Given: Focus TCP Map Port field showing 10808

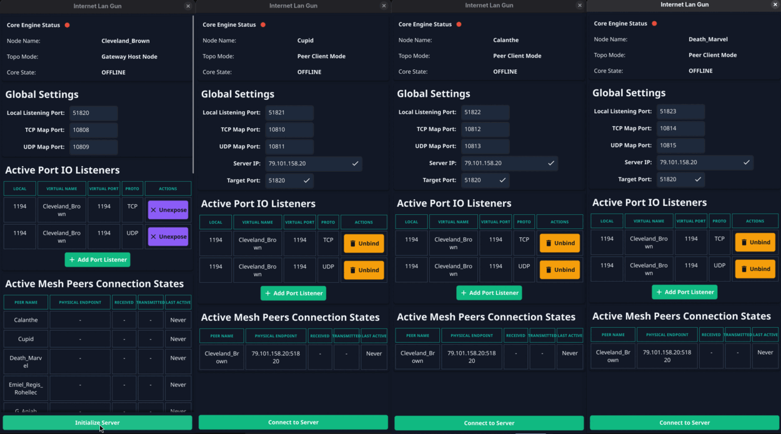Looking at the screenshot, I should (94, 131).
